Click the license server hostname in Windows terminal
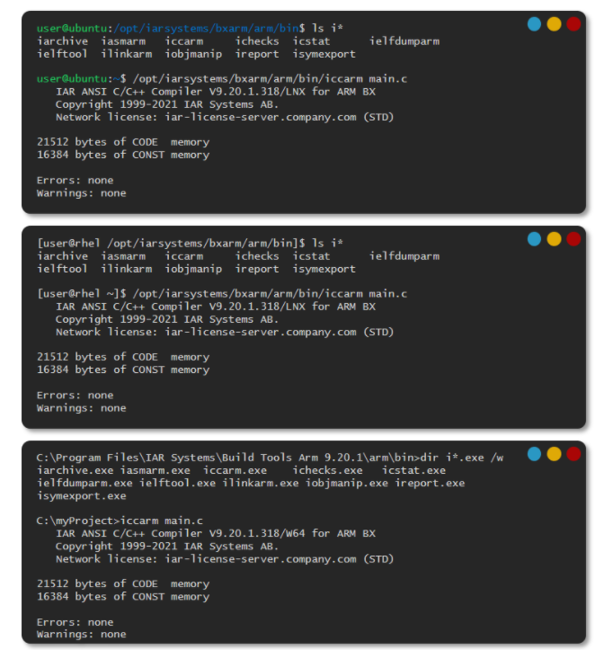 261,559
